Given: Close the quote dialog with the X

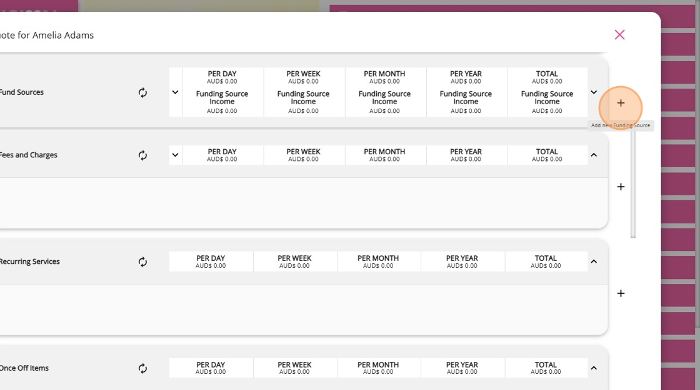Looking at the screenshot, I should (x=619, y=35).
